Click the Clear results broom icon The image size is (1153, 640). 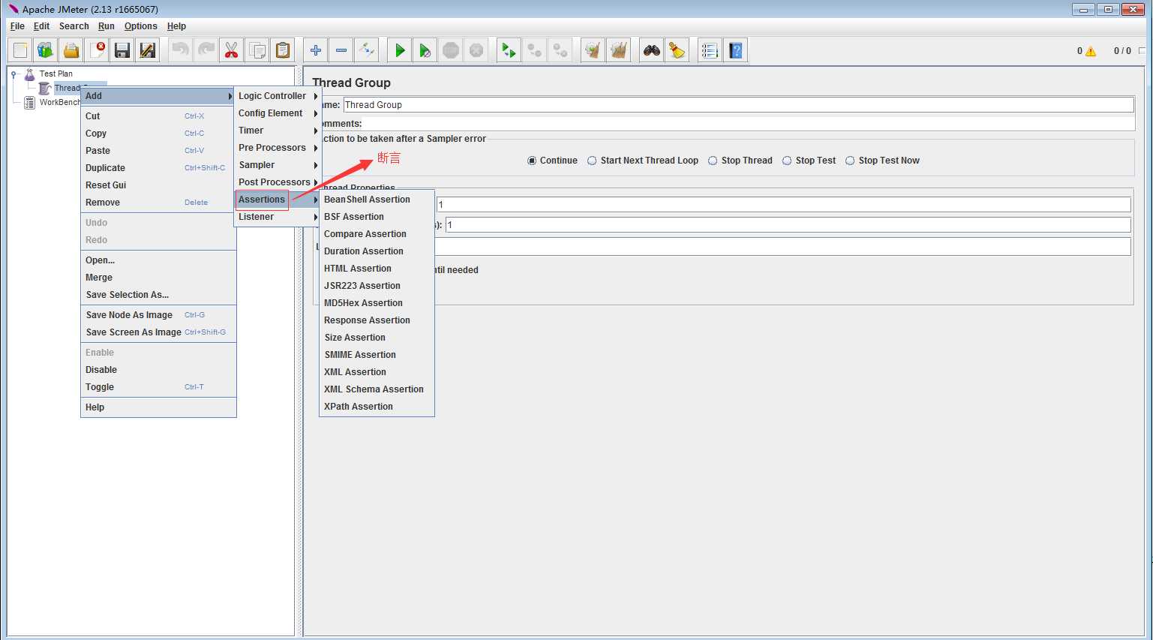[x=593, y=50]
